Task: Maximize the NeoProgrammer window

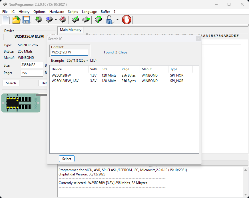Action: pyautogui.click(x=229, y=4)
